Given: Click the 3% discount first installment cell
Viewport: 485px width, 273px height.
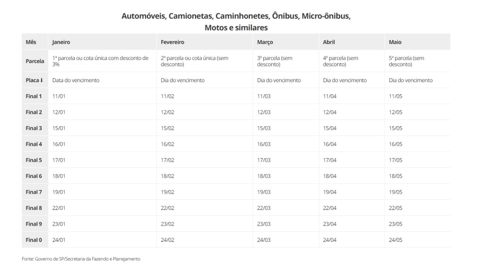Looking at the screenshot, I should coord(100,61).
